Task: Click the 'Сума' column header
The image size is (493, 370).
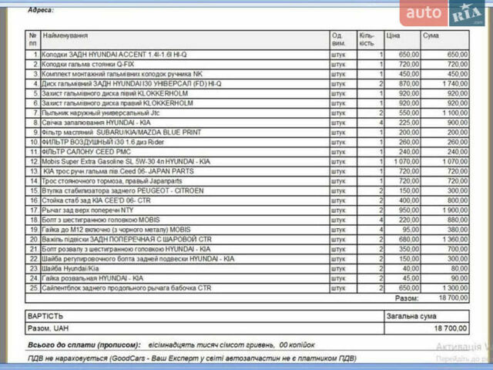Action: pos(431,36)
